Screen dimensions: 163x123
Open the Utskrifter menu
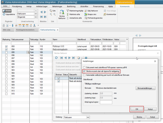[84, 7]
